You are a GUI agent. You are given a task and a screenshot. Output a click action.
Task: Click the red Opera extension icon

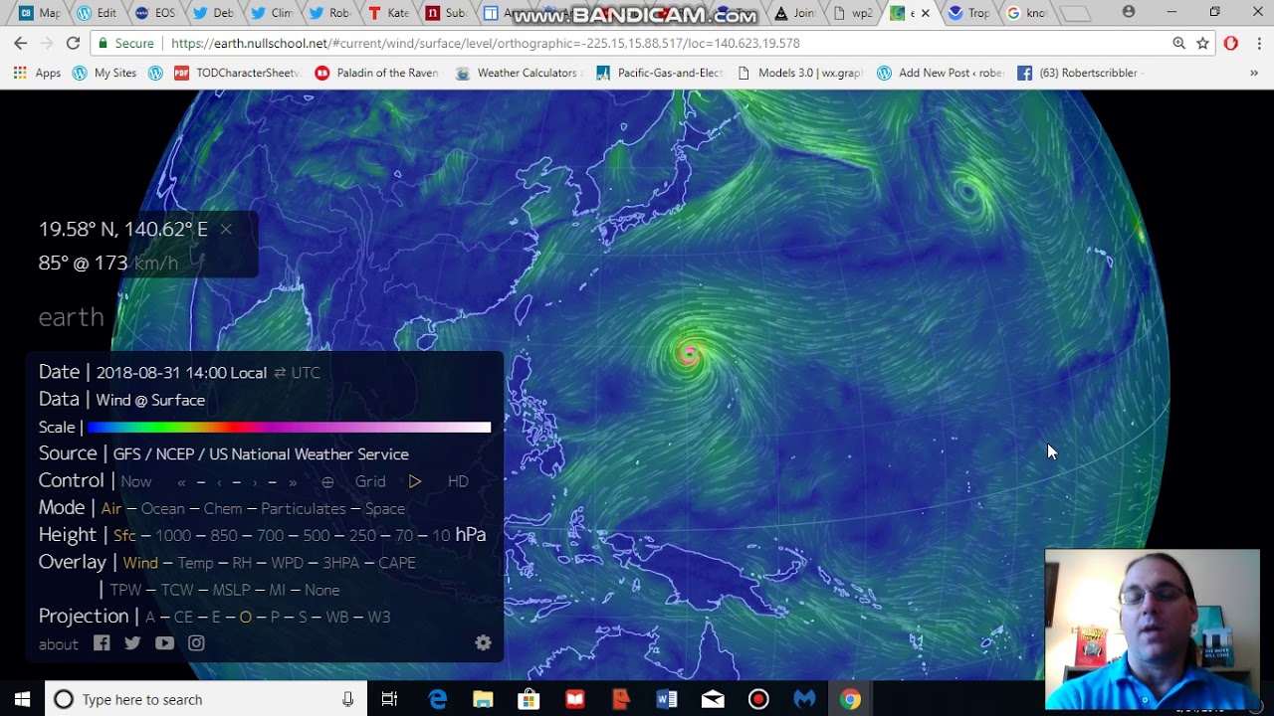tap(1231, 43)
